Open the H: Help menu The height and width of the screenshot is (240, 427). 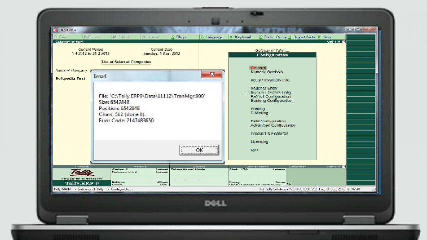[x=324, y=37]
